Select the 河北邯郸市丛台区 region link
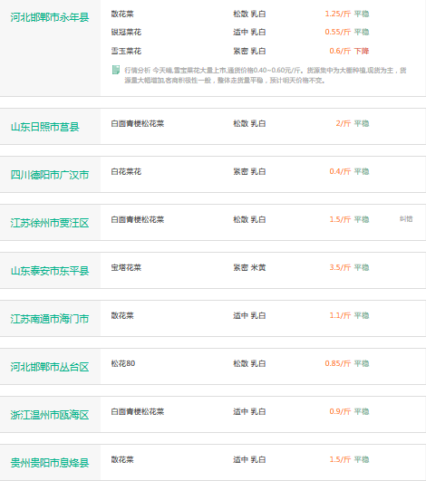The height and width of the screenshot is (481, 426). pyautogui.click(x=50, y=367)
